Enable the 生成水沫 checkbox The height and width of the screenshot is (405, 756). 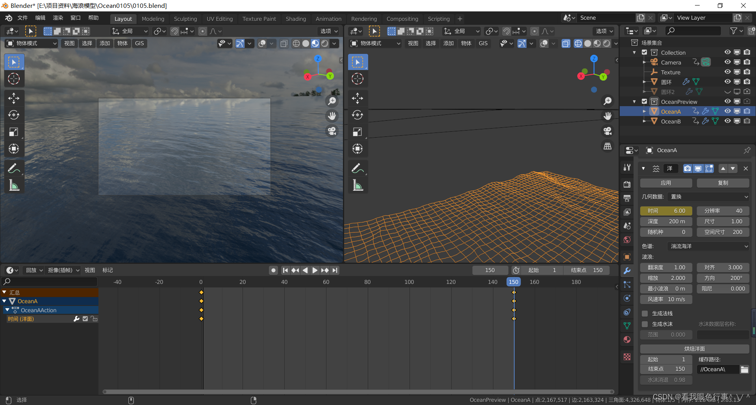(645, 324)
